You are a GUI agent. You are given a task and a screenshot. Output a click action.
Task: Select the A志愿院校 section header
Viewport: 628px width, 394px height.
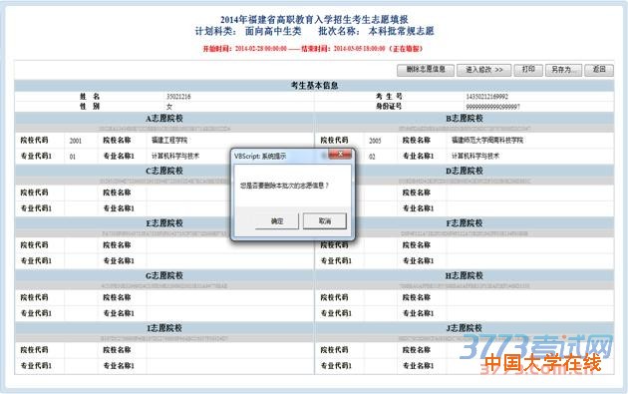pos(164,119)
